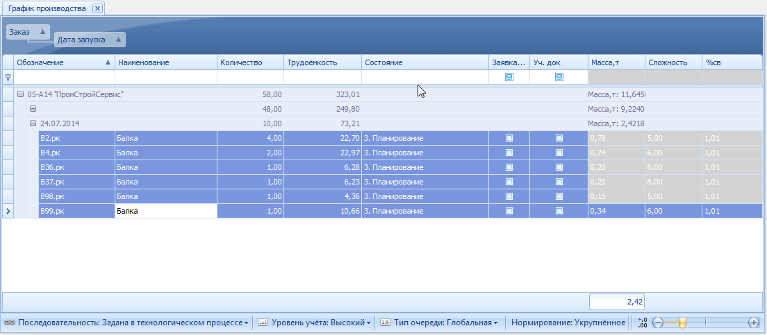Open the Тип очереди: Глобальная dropdown

point(445,323)
